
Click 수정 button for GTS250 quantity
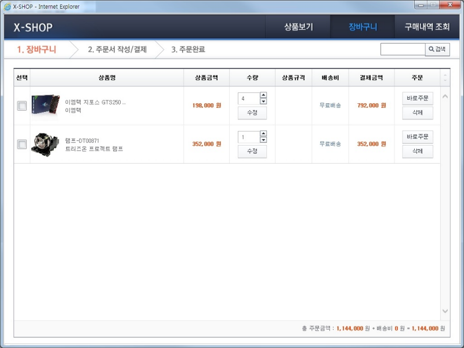point(252,113)
